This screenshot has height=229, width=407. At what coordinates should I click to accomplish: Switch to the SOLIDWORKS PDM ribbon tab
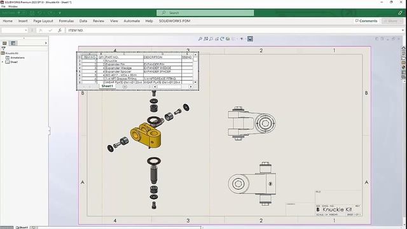click(x=175, y=21)
